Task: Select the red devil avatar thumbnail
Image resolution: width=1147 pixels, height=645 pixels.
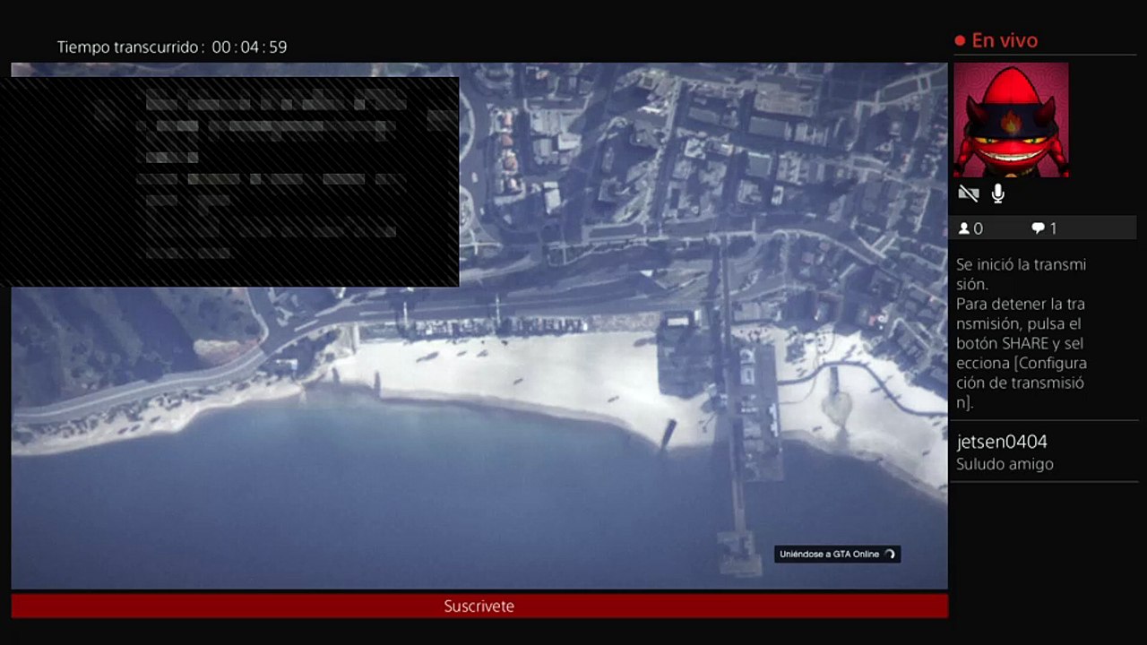Action: pyautogui.click(x=1011, y=120)
